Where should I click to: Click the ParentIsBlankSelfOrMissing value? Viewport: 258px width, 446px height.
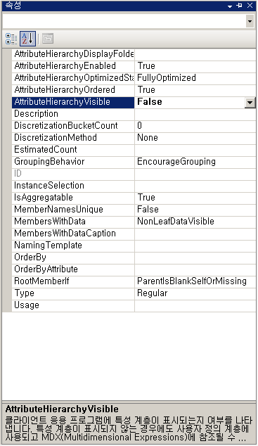[195, 281]
